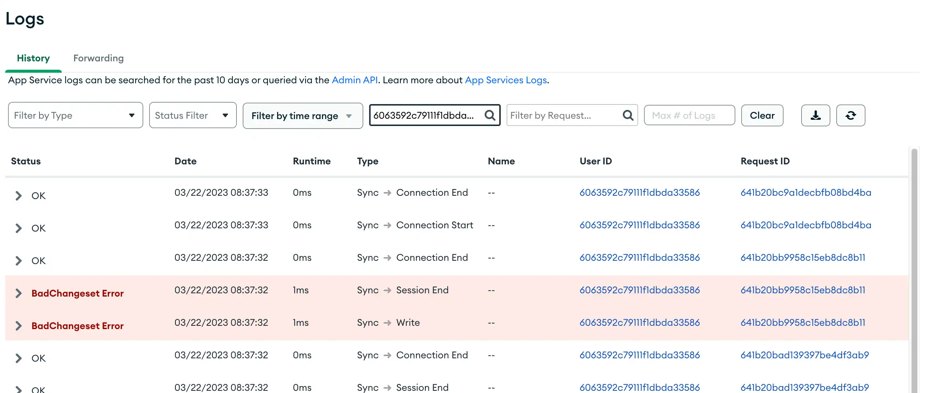Click the User ID link 6063592c79111f1dbda33586
Screen dimensions: 932x393
click(x=639, y=192)
